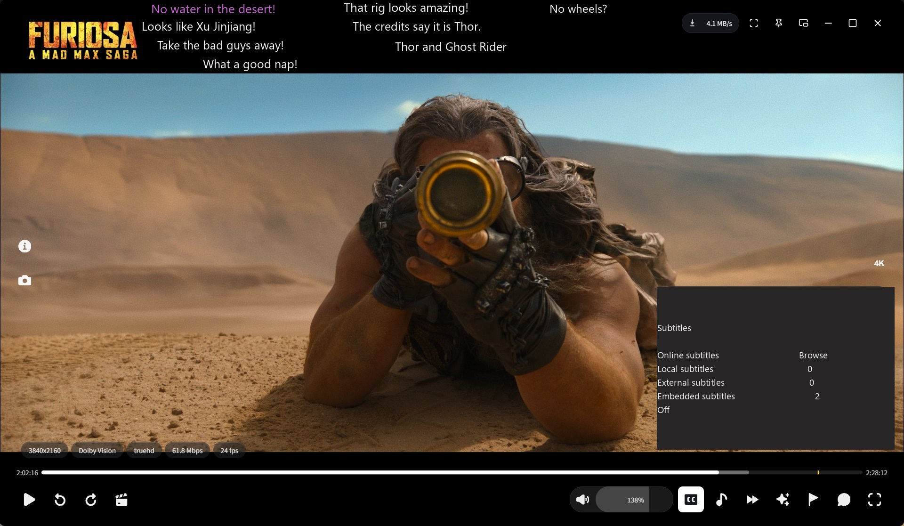This screenshot has width=904, height=526.
Task: Enter fullscreen from the bottom control bar
Action: tap(874, 500)
